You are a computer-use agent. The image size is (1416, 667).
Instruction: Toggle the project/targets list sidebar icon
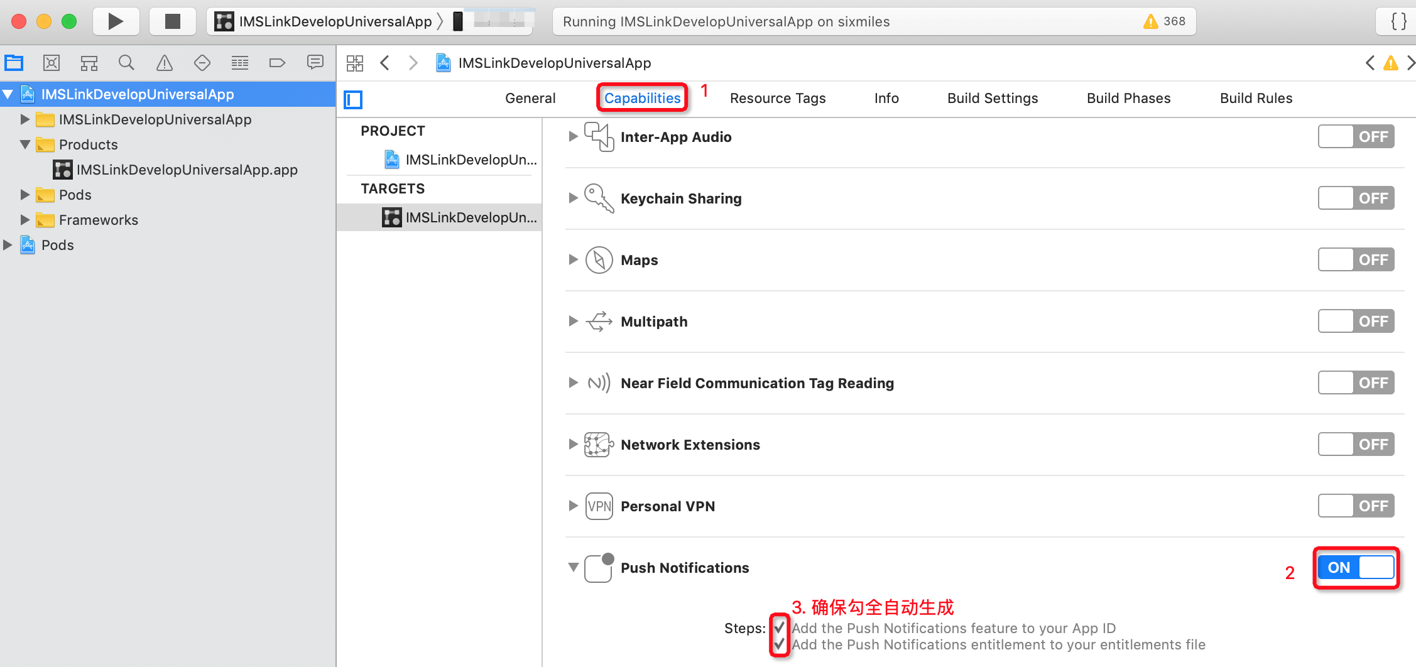coord(354,99)
